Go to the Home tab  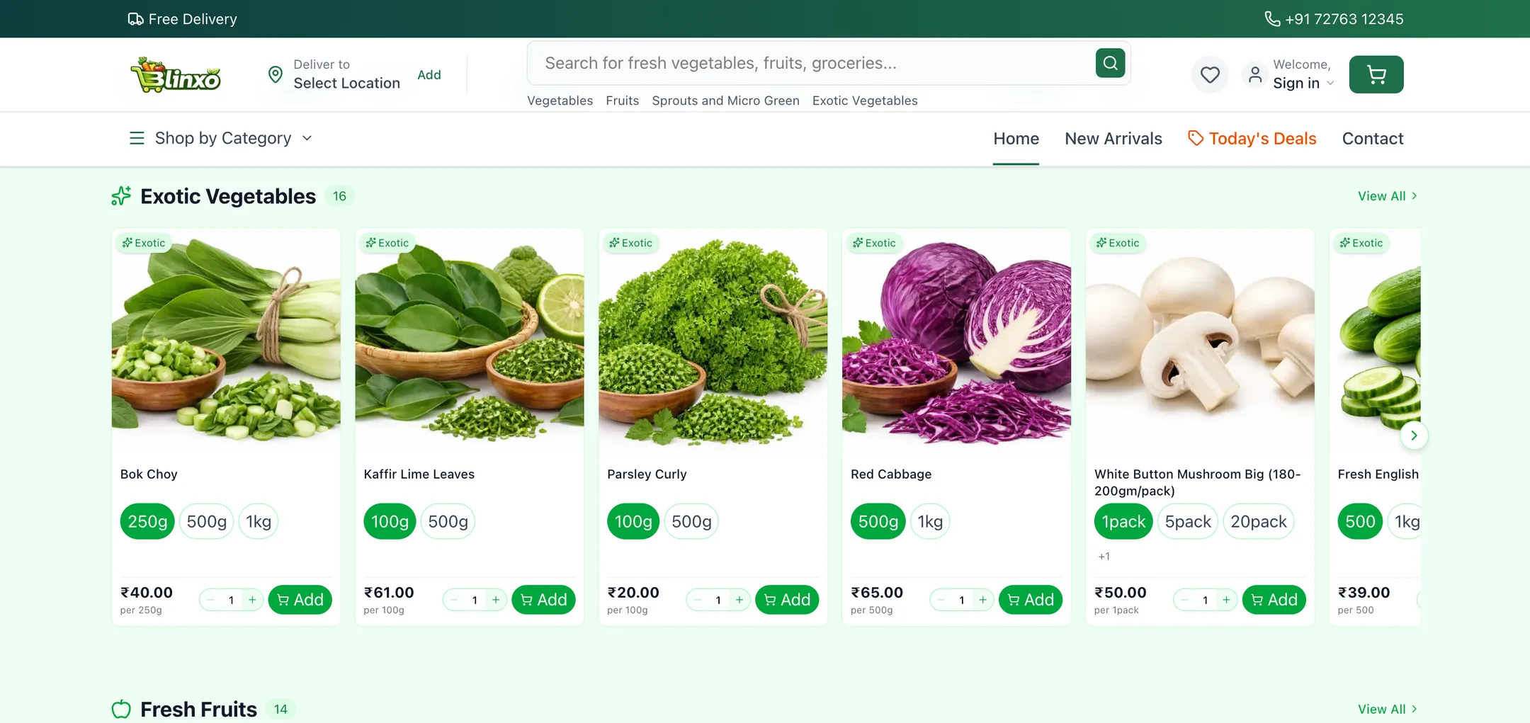tap(1016, 139)
